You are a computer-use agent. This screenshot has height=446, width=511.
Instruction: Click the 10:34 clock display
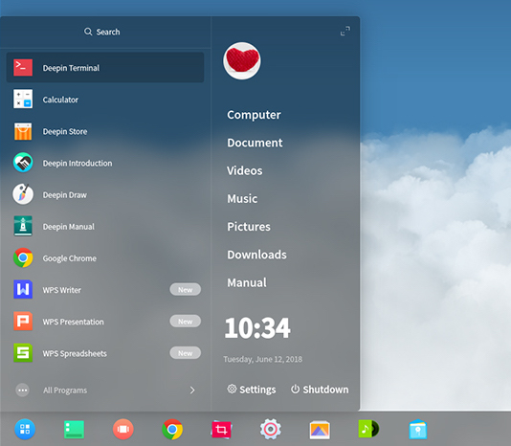(257, 328)
